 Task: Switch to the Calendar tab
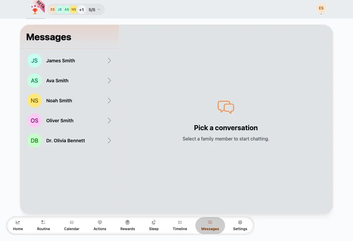click(x=72, y=225)
